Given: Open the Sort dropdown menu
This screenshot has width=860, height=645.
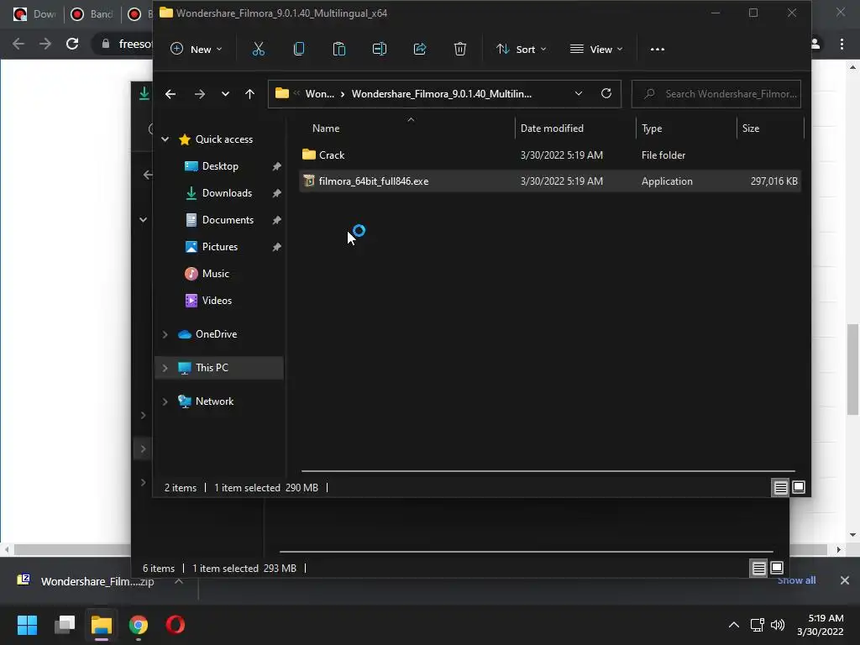Looking at the screenshot, I should click(521, 50).
